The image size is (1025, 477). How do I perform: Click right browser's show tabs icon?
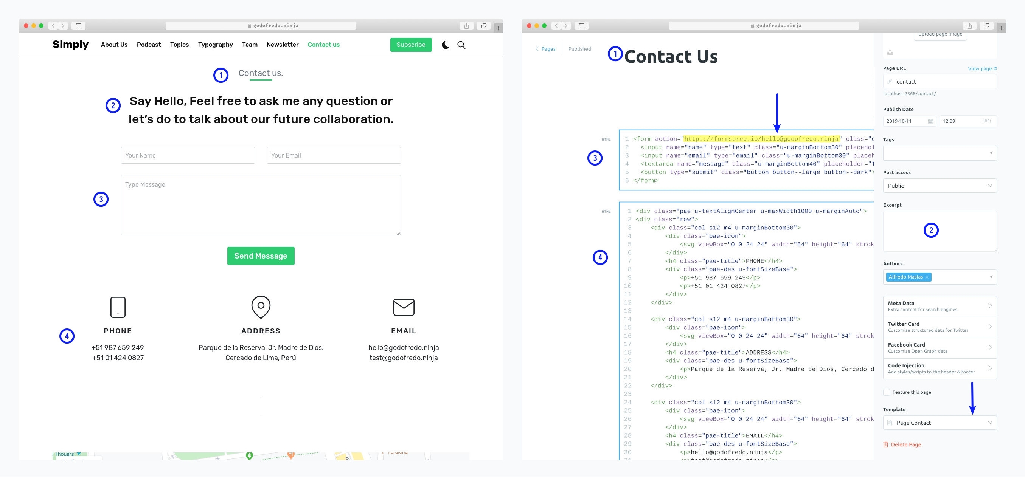[x=986, y=26]
